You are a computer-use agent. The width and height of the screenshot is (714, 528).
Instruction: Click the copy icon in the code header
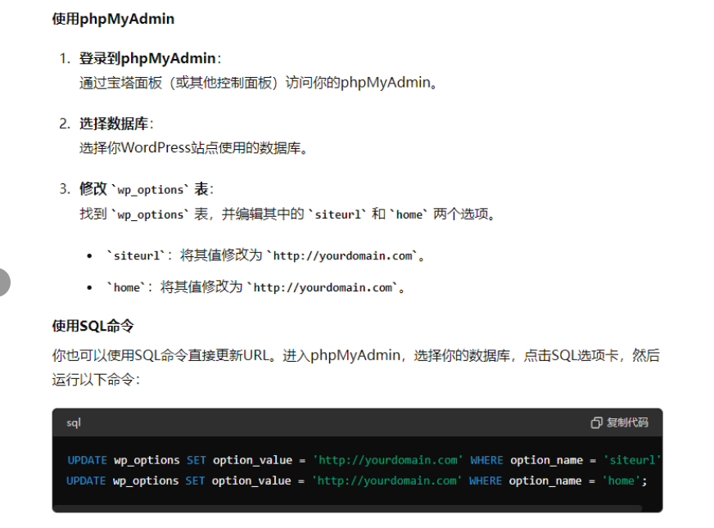point(596,423)
